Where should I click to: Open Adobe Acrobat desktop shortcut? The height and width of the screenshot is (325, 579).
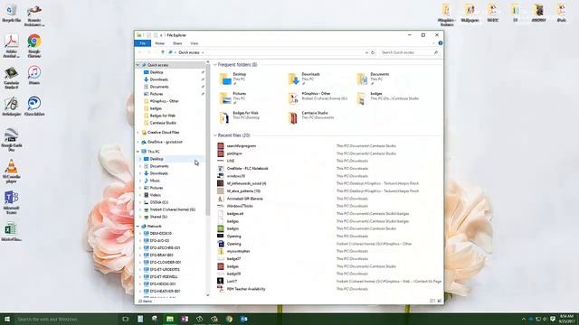coord(11,46)
